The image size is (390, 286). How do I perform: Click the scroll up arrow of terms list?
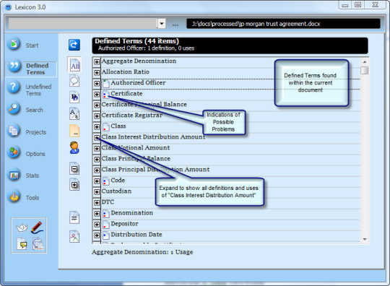tap(365, 61)
